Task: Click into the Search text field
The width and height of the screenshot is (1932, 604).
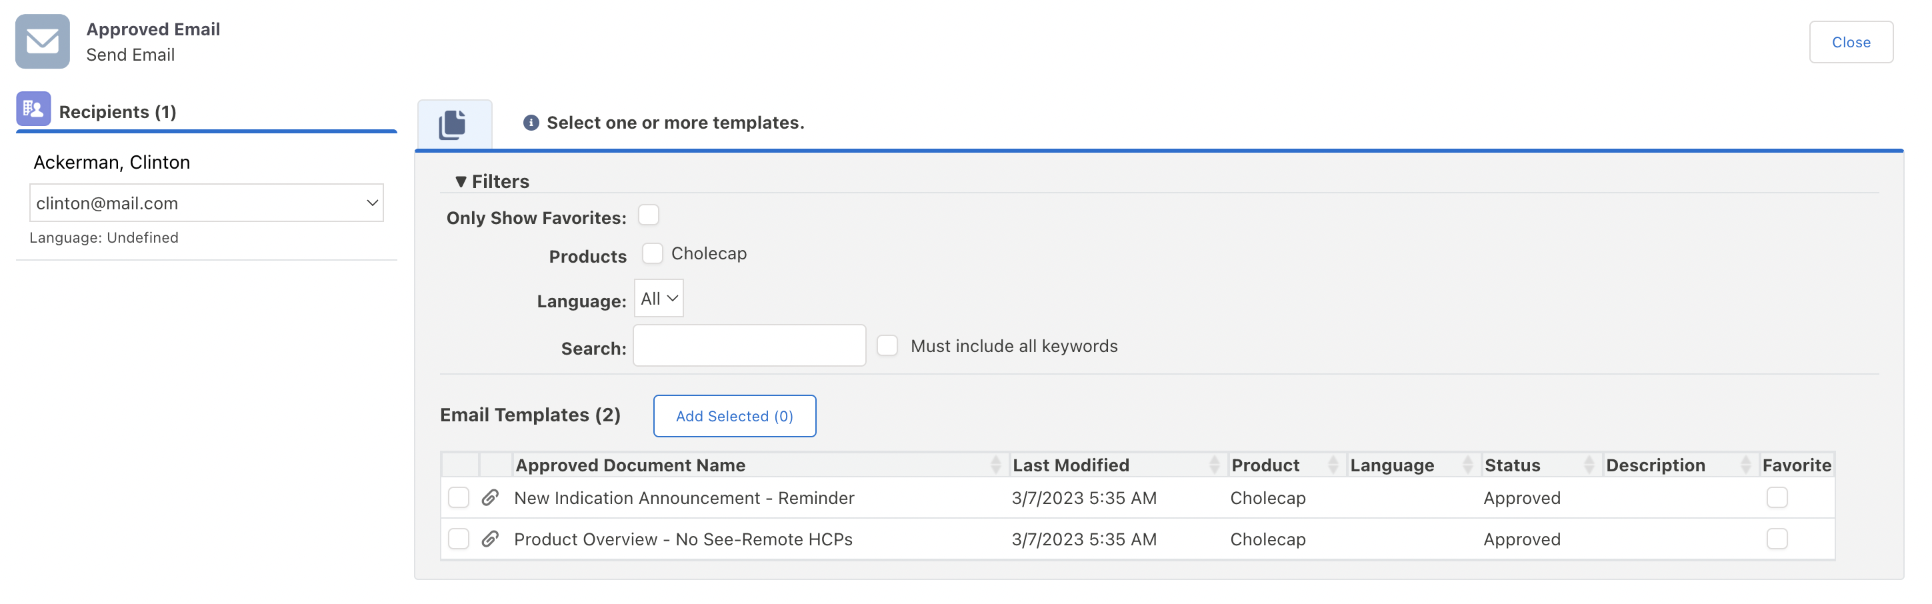Action: tap(749, 345)
